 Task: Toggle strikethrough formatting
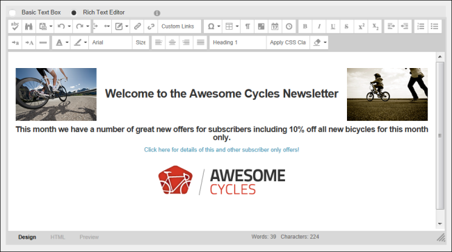coord(346,26)
